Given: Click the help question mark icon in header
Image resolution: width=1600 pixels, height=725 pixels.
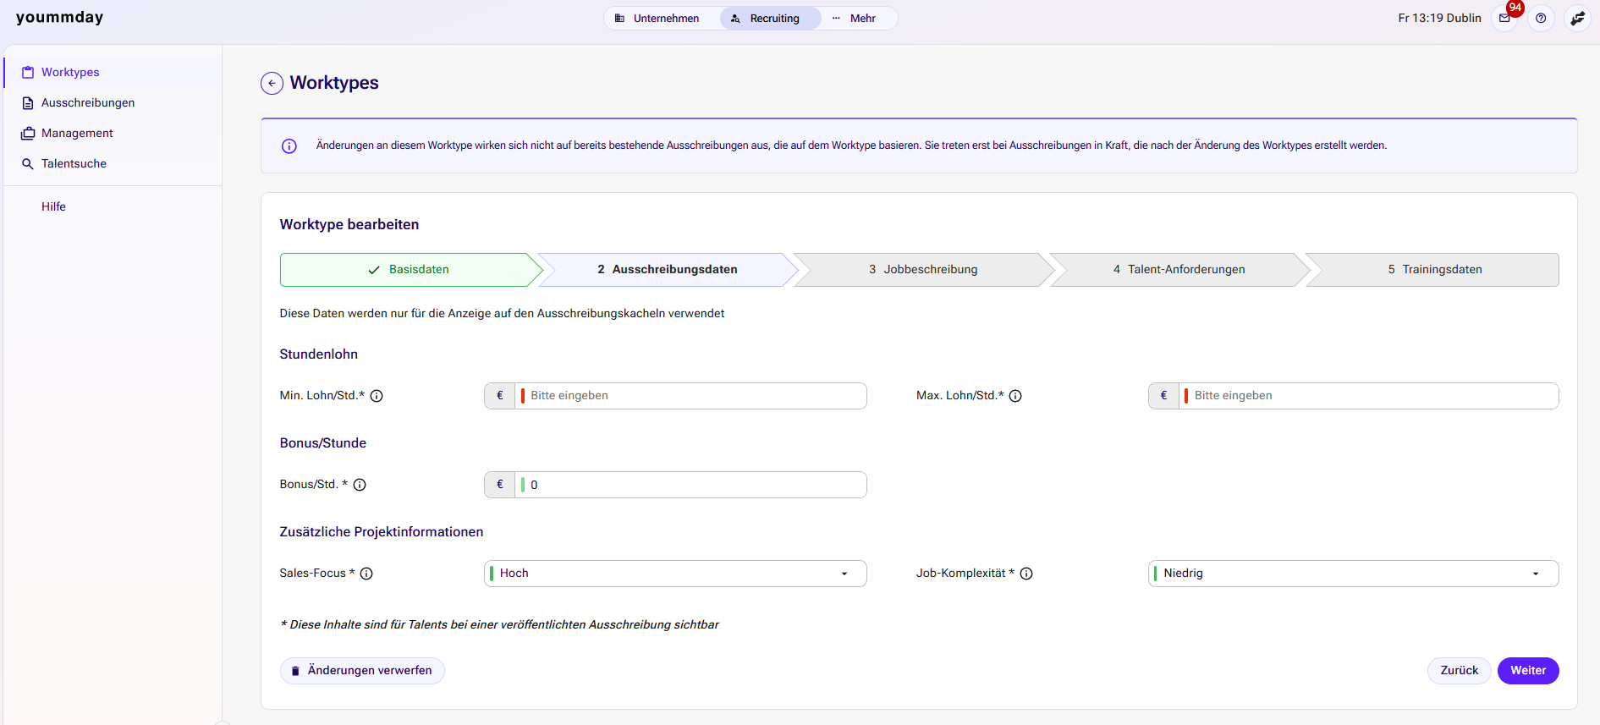Looking at the screenshot, I should pyautogui.click(x=1541, y=18).
